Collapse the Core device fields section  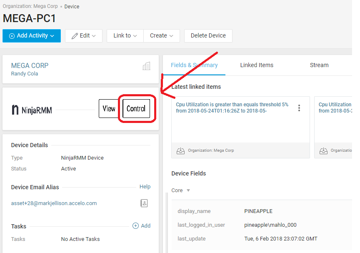point(181,190)
